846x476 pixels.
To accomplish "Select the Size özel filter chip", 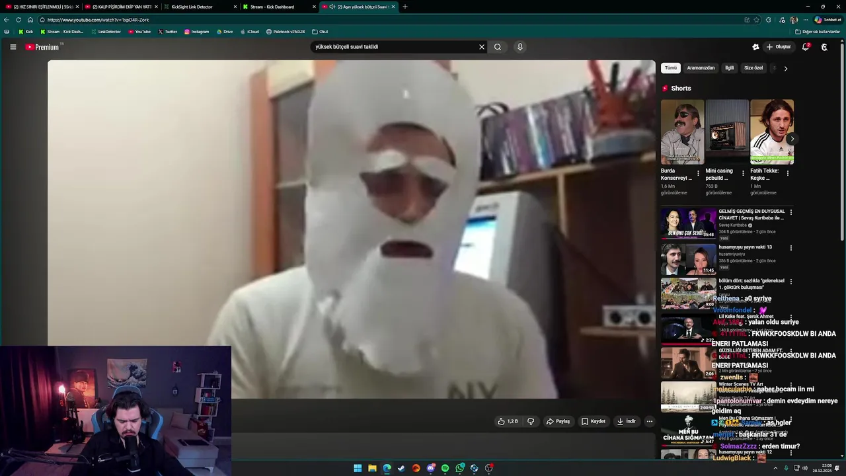I will coord(753,68).
